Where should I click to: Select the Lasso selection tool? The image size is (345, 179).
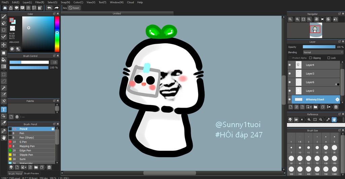coord(4,81)
